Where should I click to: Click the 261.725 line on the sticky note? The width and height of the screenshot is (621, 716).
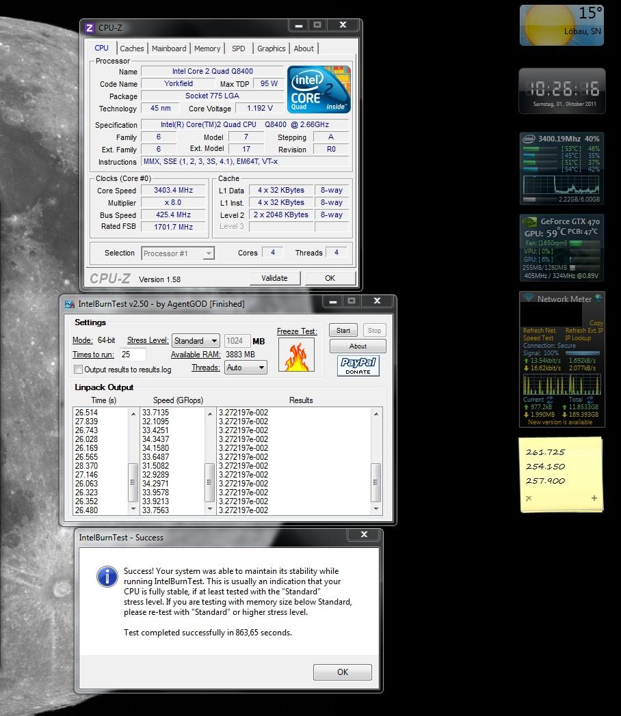(545, 452)
